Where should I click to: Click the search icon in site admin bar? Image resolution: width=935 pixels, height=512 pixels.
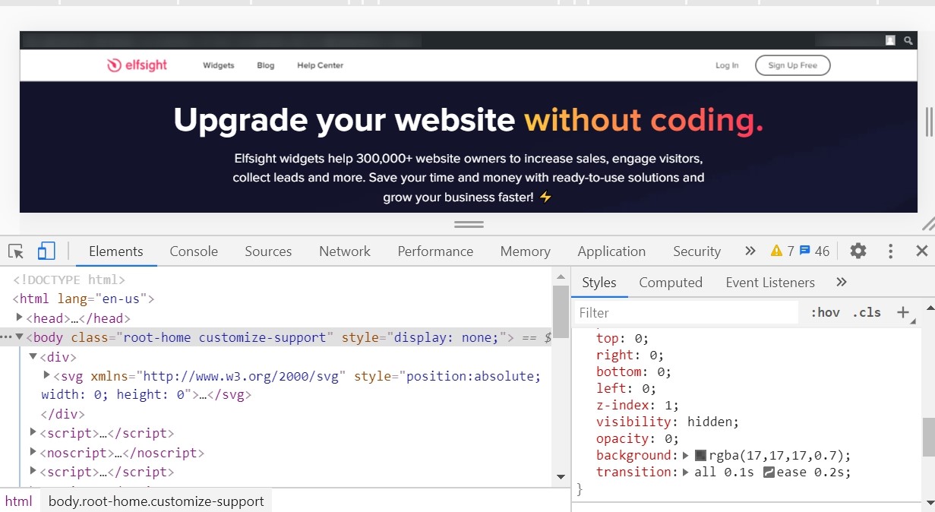pos(908,41)
